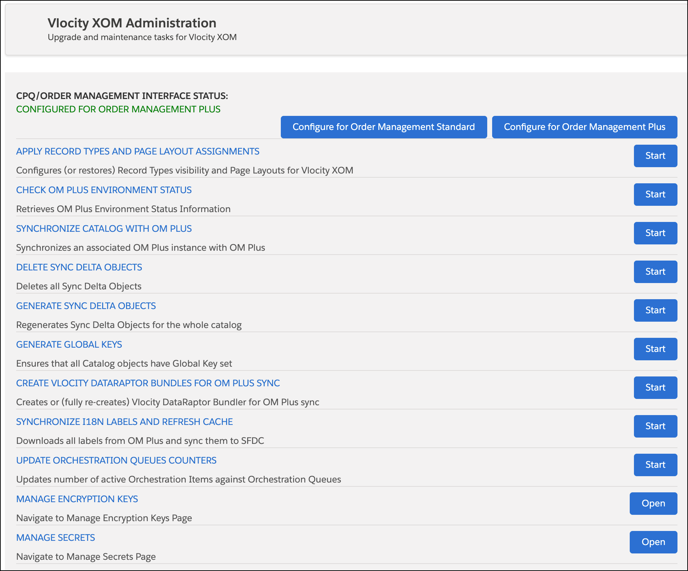Viewport: 688px width, 571px height.
Task: Start Generate Global Keys task
Action: [655, 349]
